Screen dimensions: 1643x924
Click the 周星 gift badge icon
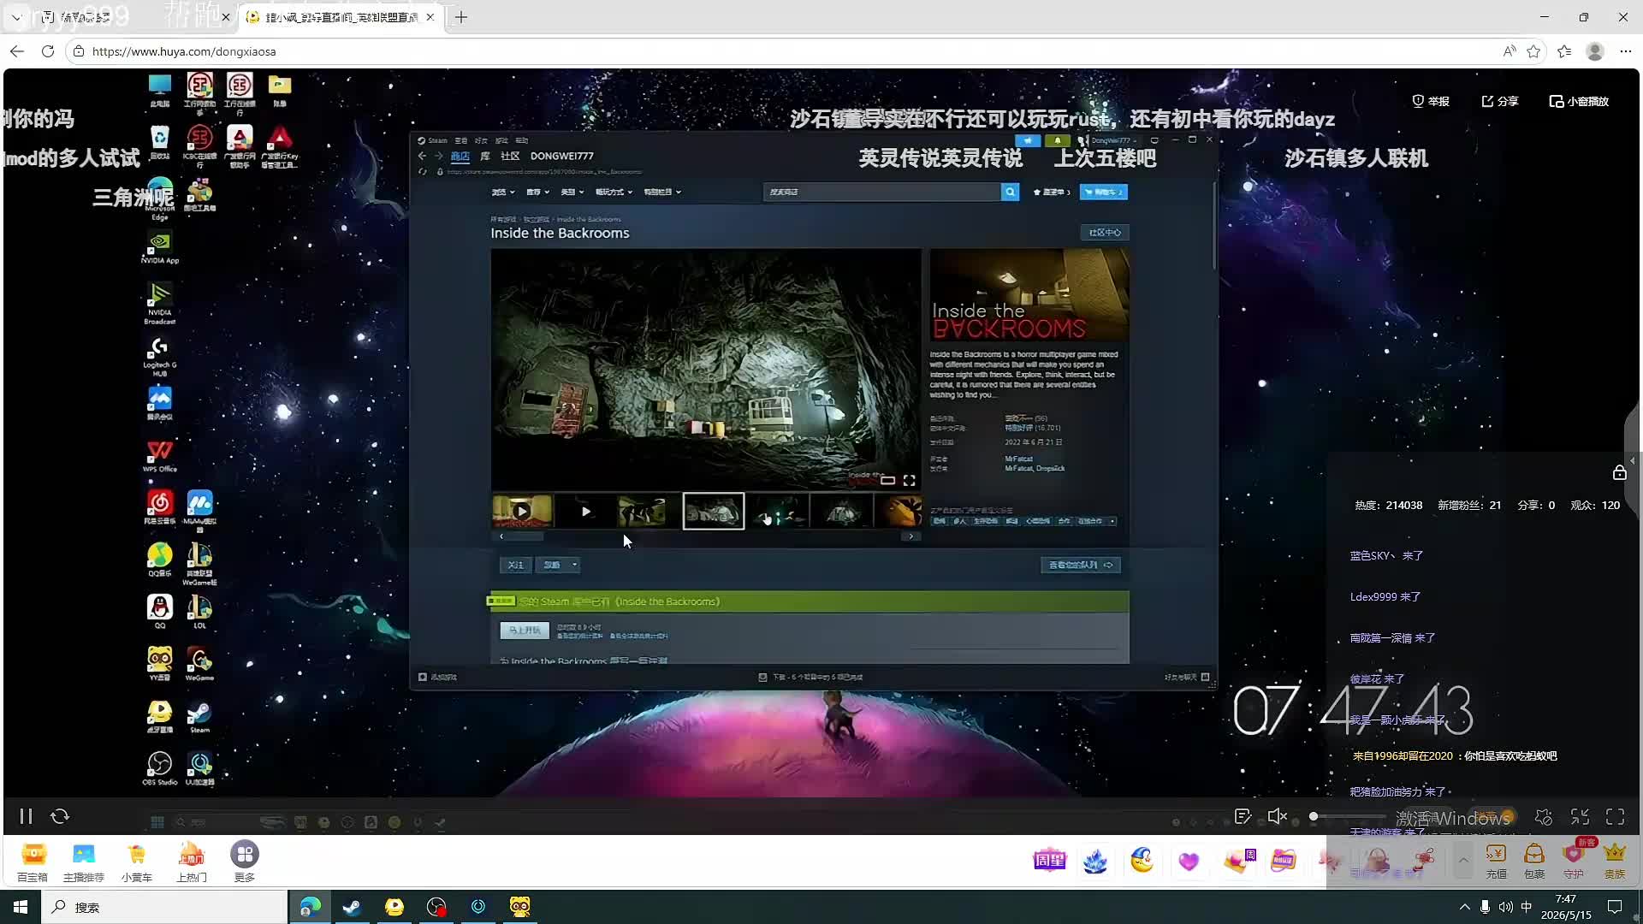click(x=1049, y=861)
